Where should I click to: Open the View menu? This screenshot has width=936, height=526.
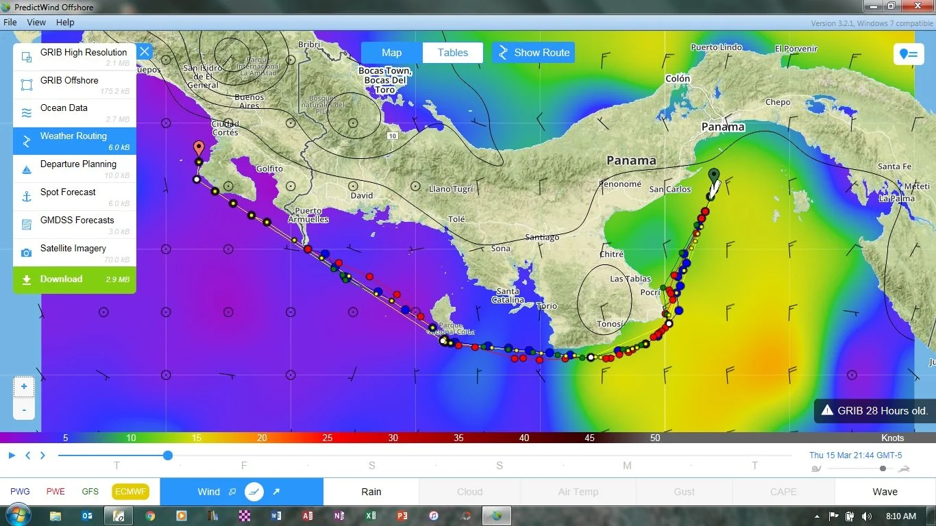coord(36,23)
